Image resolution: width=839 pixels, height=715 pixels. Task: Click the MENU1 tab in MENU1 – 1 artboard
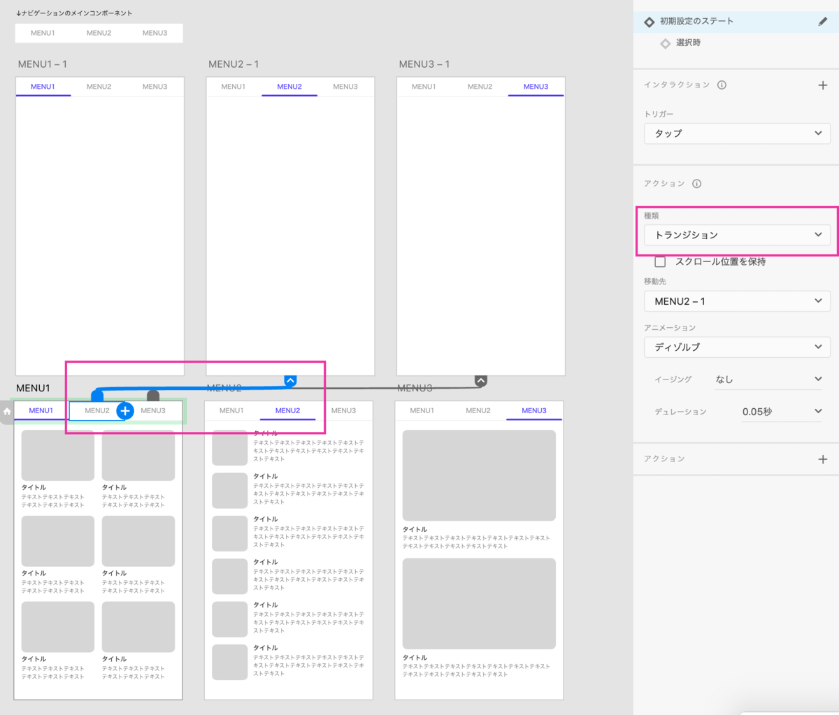(43, 87)
